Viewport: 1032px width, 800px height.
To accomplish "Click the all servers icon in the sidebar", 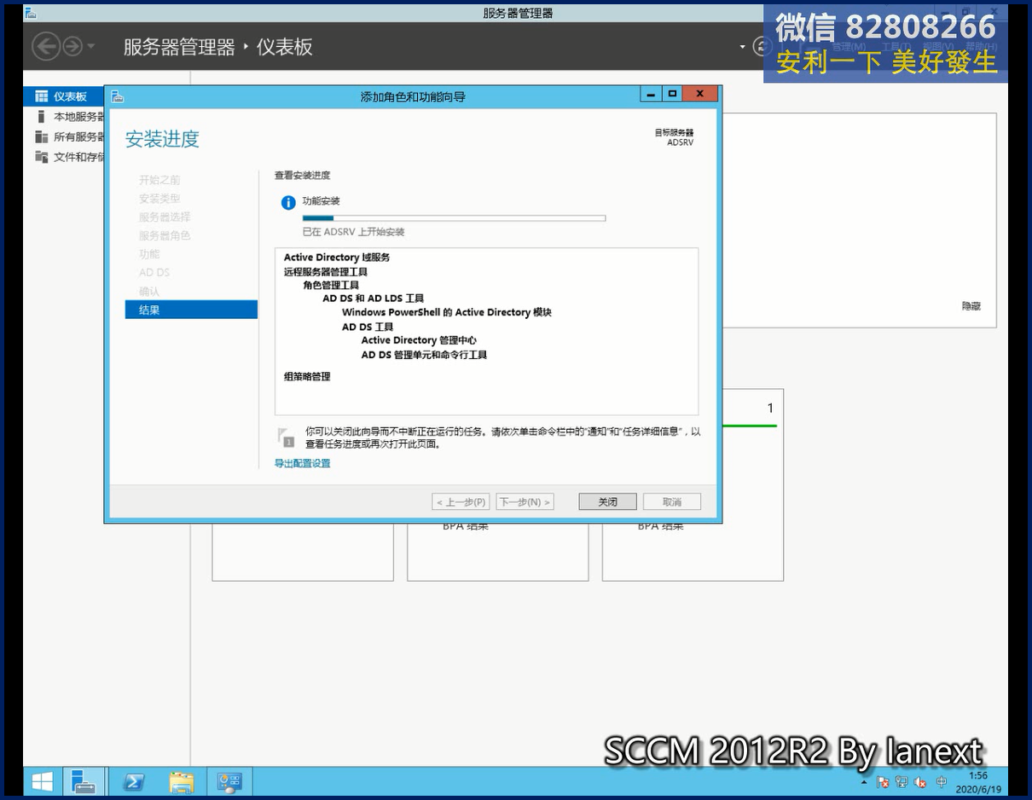I will [x=41, y=136].
